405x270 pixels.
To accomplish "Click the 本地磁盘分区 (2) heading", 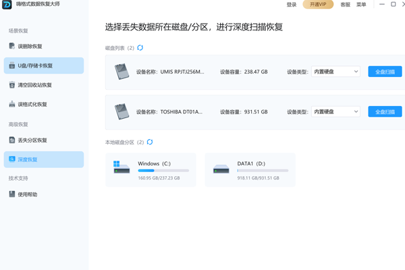I will [124, 142].
